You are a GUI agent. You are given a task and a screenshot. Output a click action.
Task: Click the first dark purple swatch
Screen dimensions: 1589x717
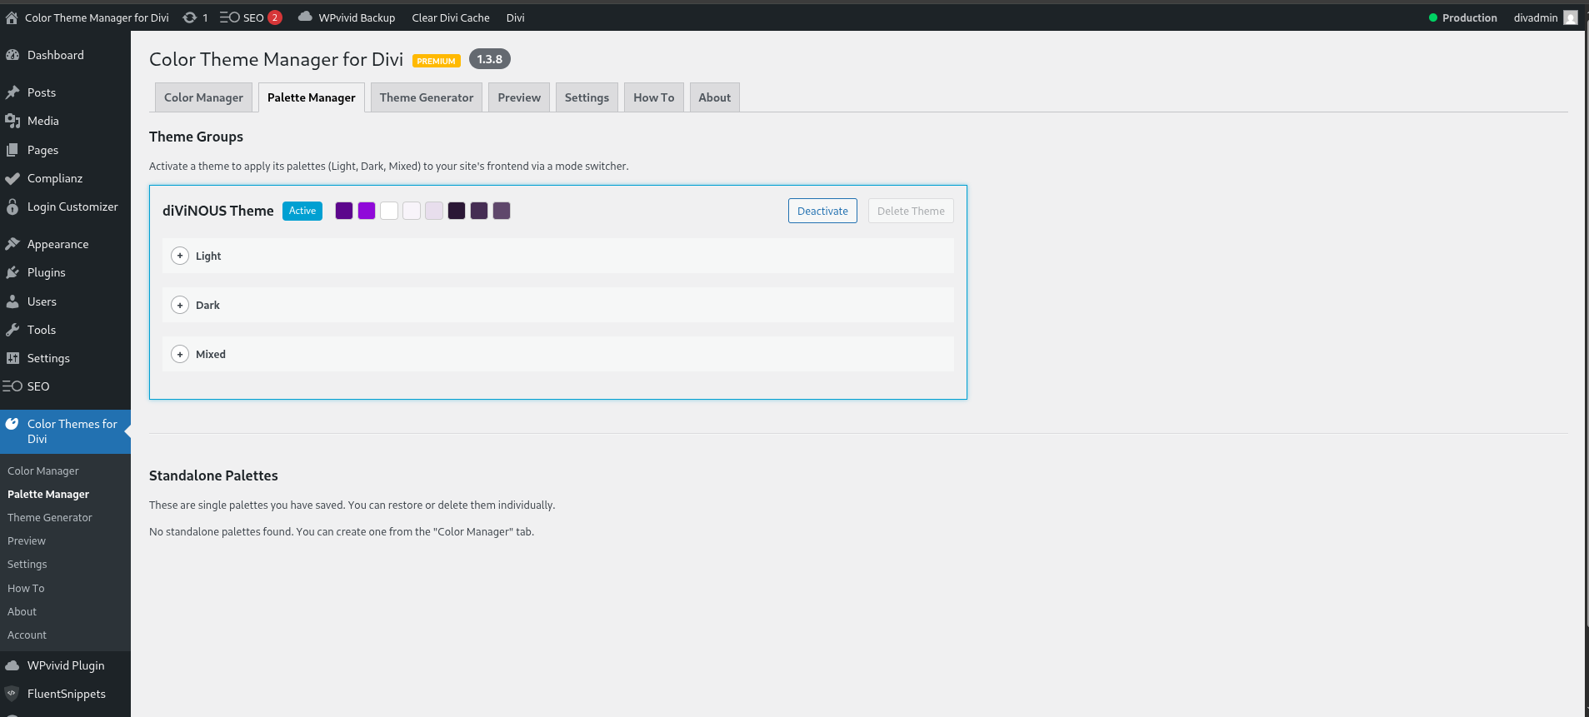coord(344,211)
